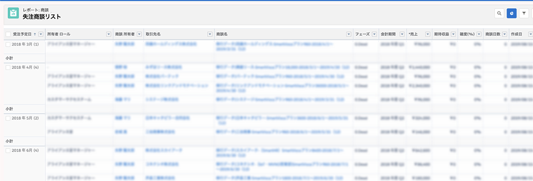Screen dimensions: 533x181
Task: Click the 商談 所有者 column header label
Action: point(125,34)
